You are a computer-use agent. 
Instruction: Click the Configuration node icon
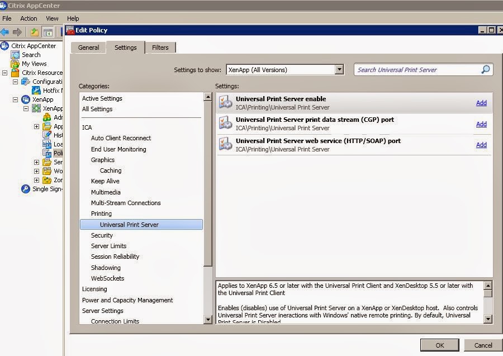26,82
